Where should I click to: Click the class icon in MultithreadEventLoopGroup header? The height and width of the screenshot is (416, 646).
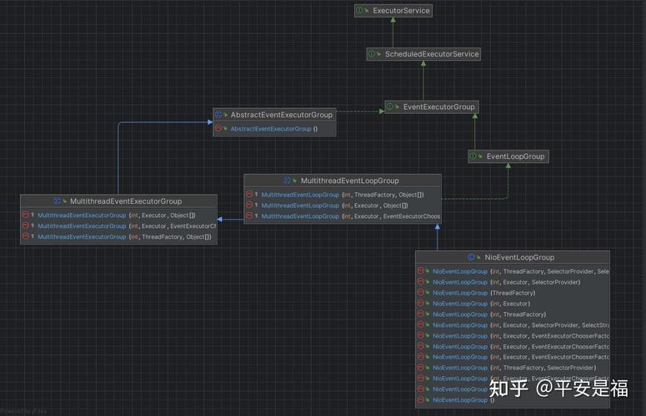coord(287,181)
